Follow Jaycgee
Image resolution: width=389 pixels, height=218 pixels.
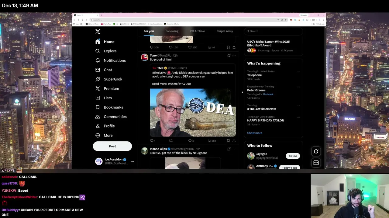293,156
